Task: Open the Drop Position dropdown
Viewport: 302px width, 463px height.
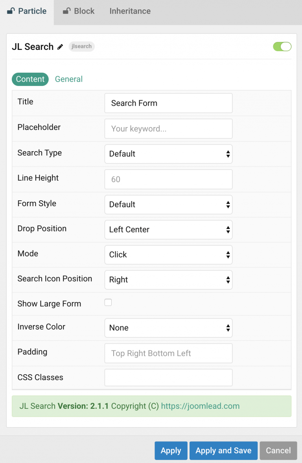Action: 168,230
